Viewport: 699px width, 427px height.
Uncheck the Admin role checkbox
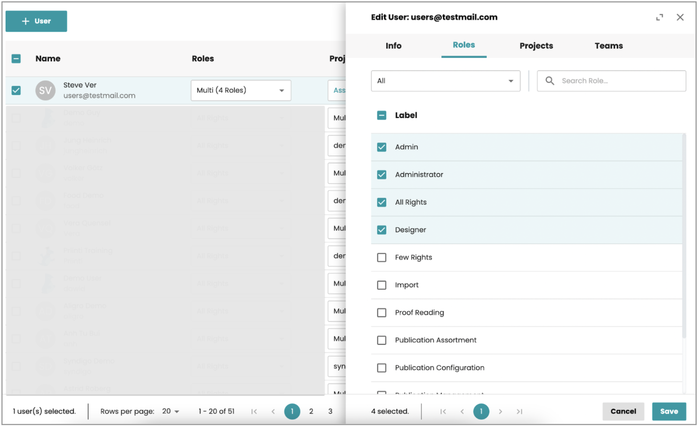click(381, 147)
